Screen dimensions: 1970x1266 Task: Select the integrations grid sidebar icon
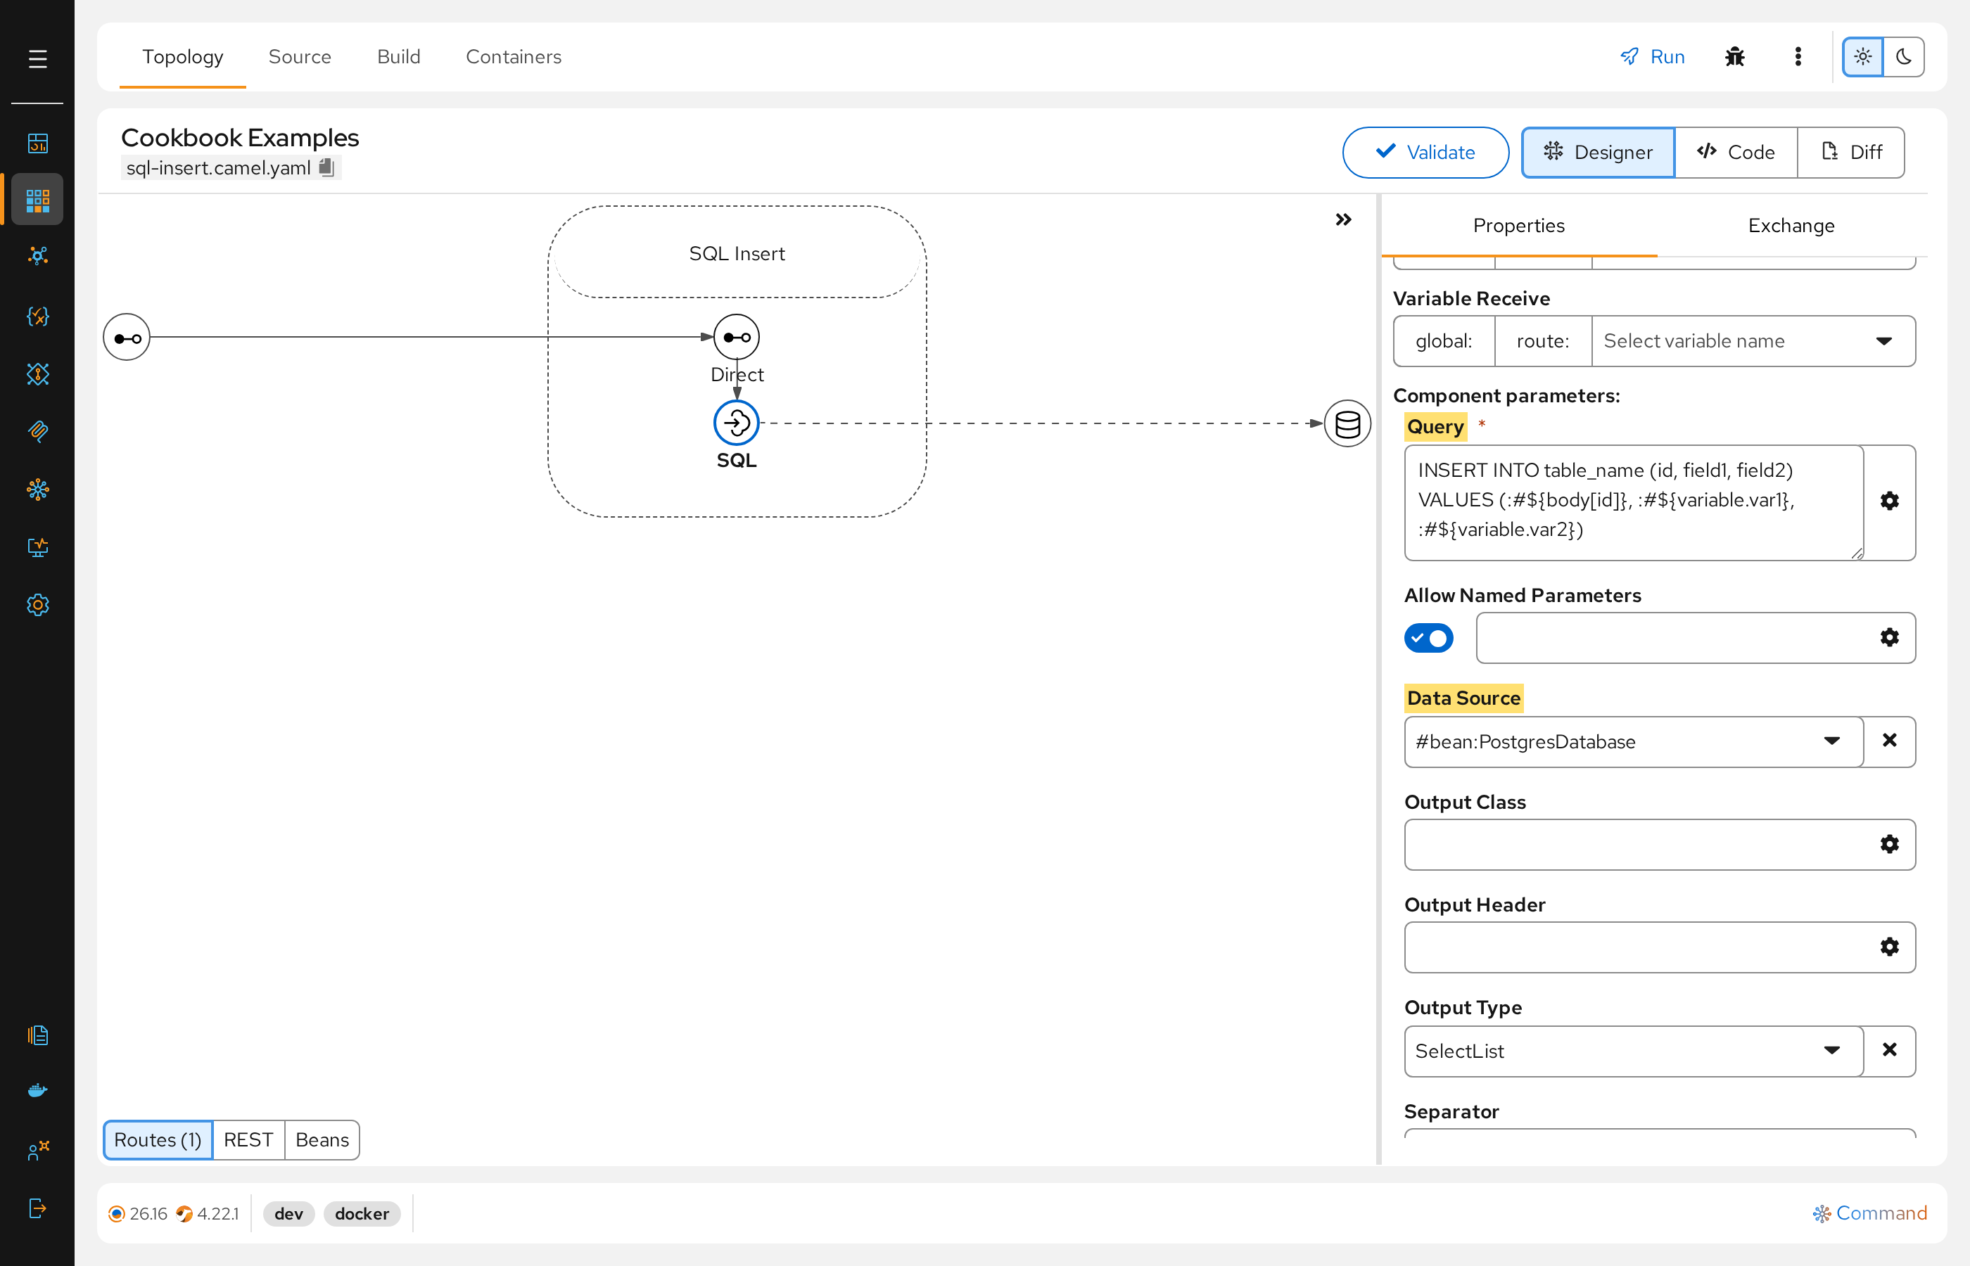[x=38, y=200]
